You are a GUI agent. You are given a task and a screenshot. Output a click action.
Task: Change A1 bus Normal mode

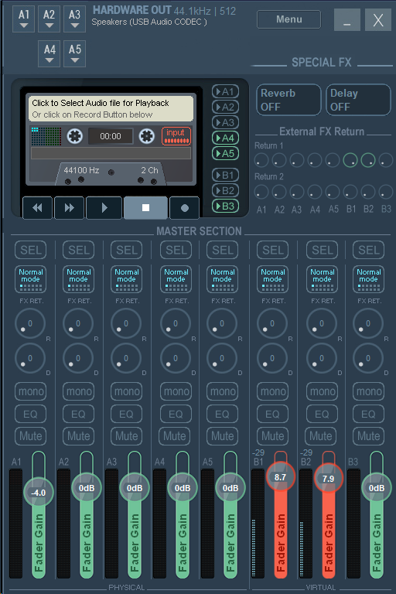coord(31,279)
